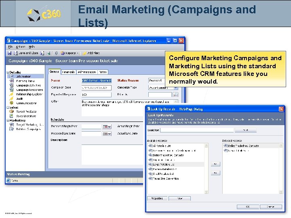Open the Campaign Type dropdown
The height and width of the screenshot is (218, 291).
[176, 88]
